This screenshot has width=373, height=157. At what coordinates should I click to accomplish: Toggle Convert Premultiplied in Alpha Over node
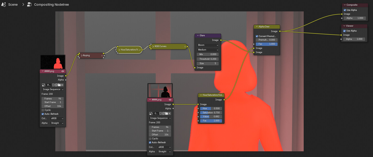(x=257, y=36)
